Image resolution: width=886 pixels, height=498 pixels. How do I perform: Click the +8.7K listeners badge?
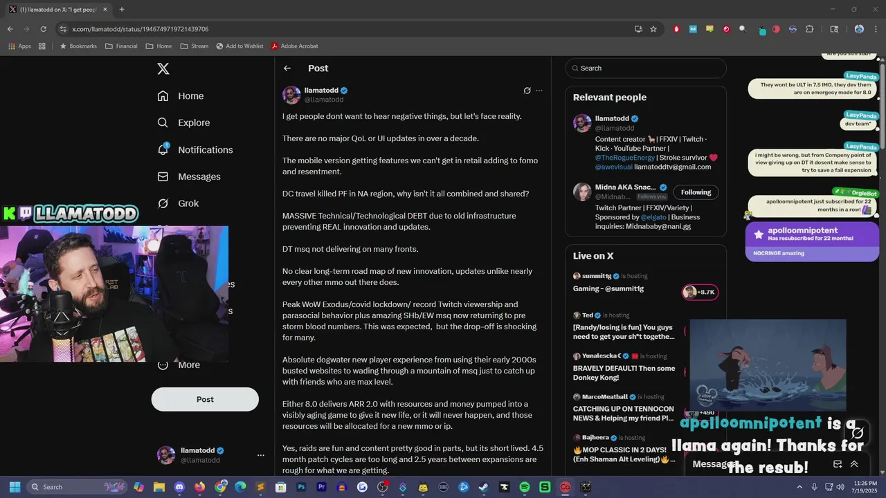click(700, 292)
